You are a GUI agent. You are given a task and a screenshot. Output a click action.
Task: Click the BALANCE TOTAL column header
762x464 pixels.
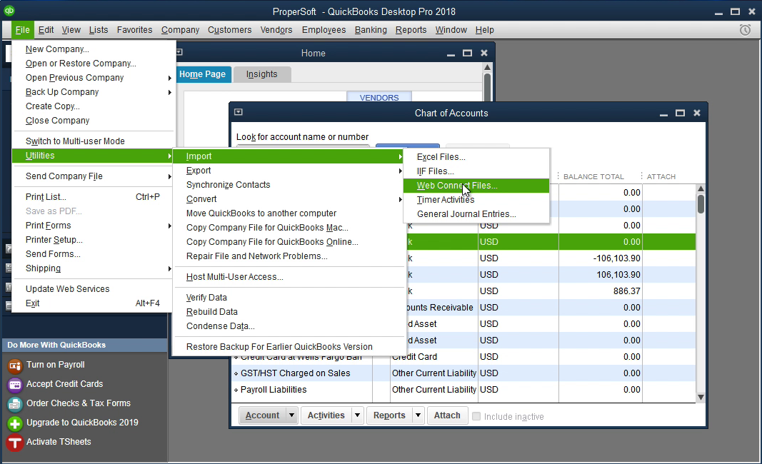(x=593, y=176)
